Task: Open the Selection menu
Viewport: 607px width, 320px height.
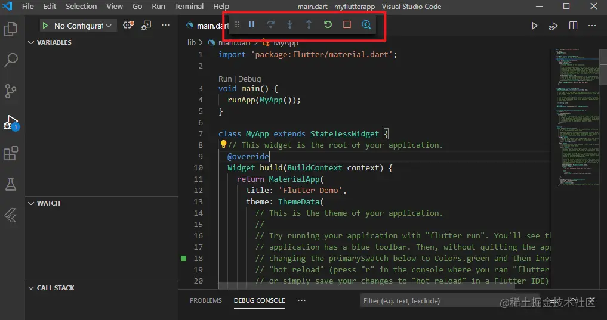Action: pyautogui.click(x=81, y=6)
